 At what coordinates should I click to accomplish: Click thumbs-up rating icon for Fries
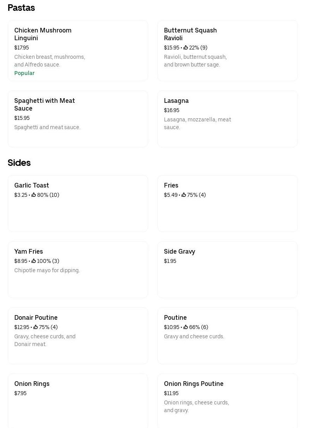(x=184, y=195)
